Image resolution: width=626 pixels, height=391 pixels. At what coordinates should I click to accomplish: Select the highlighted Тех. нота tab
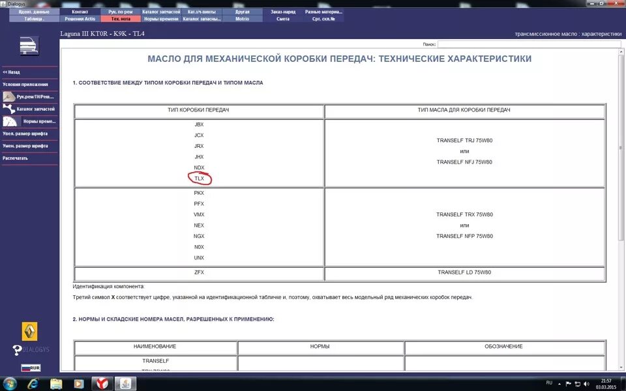(121, 19)
